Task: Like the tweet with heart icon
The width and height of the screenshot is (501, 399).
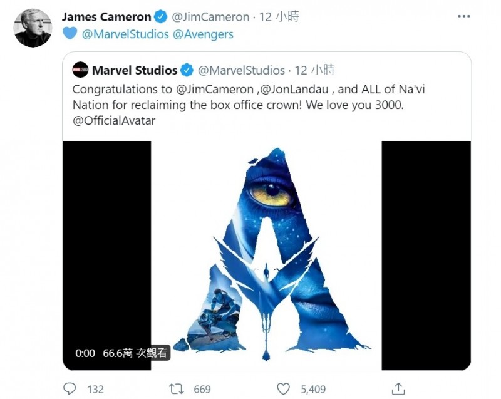Action: click(x=284, y=389)
